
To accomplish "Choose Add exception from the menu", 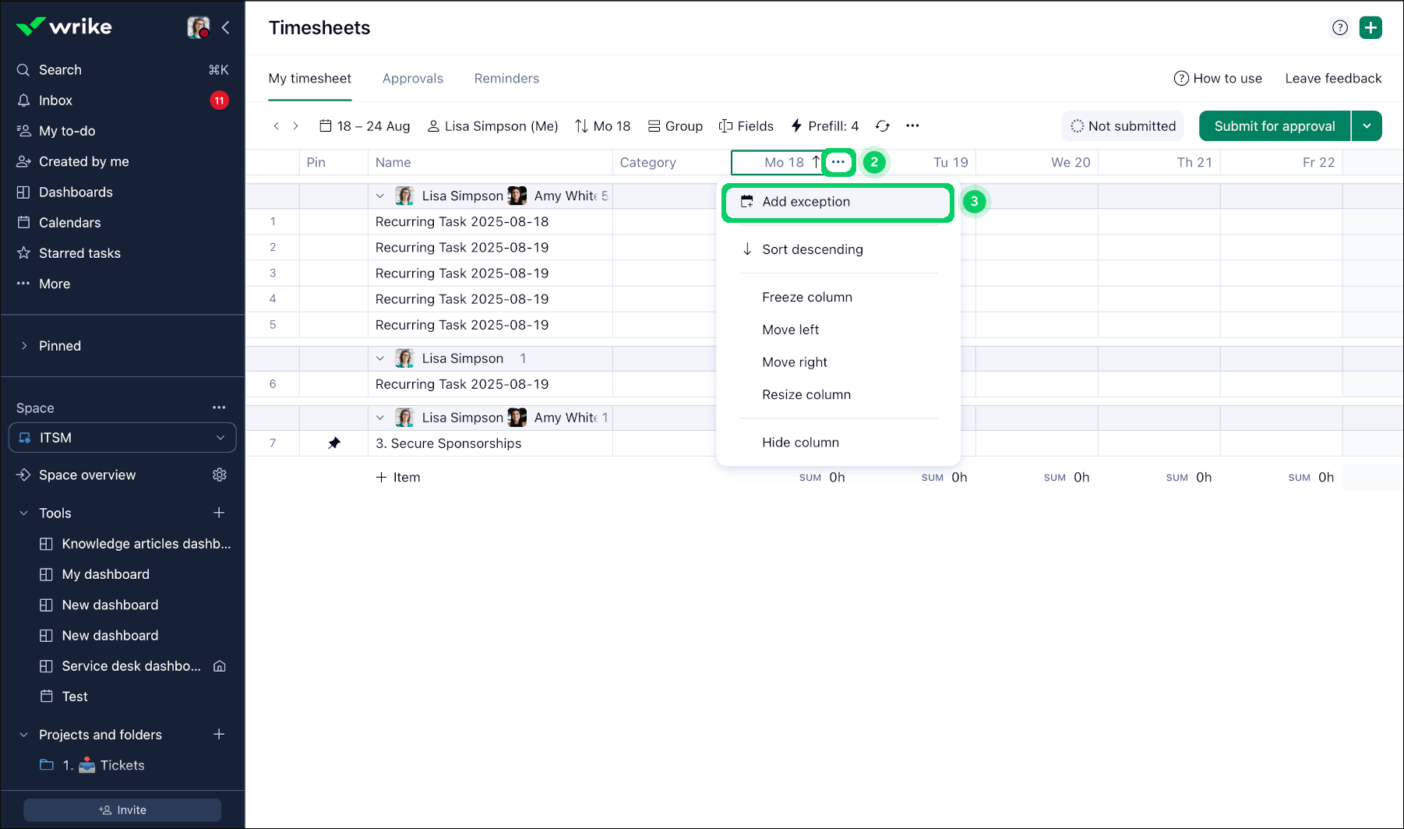I will tap(838, 203).
